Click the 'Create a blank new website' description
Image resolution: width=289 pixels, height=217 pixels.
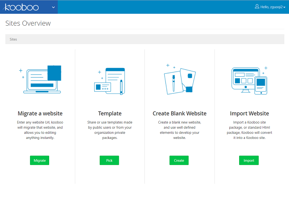(x=180, y=130)
